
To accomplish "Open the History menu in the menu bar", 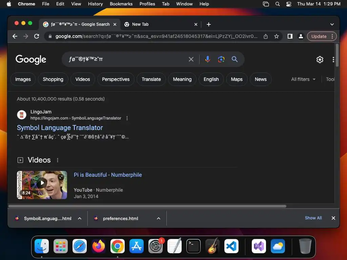I will click(95, 4).
